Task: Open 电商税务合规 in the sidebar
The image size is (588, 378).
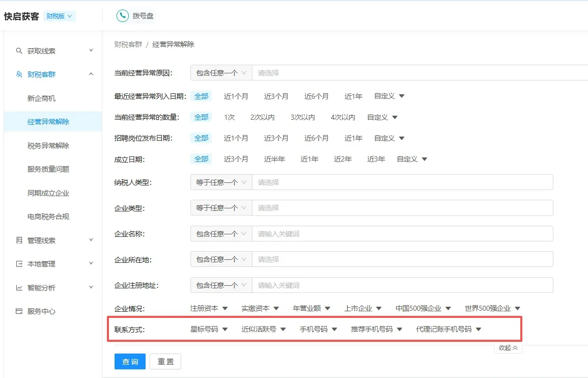Action: click(x=48, y=217)
